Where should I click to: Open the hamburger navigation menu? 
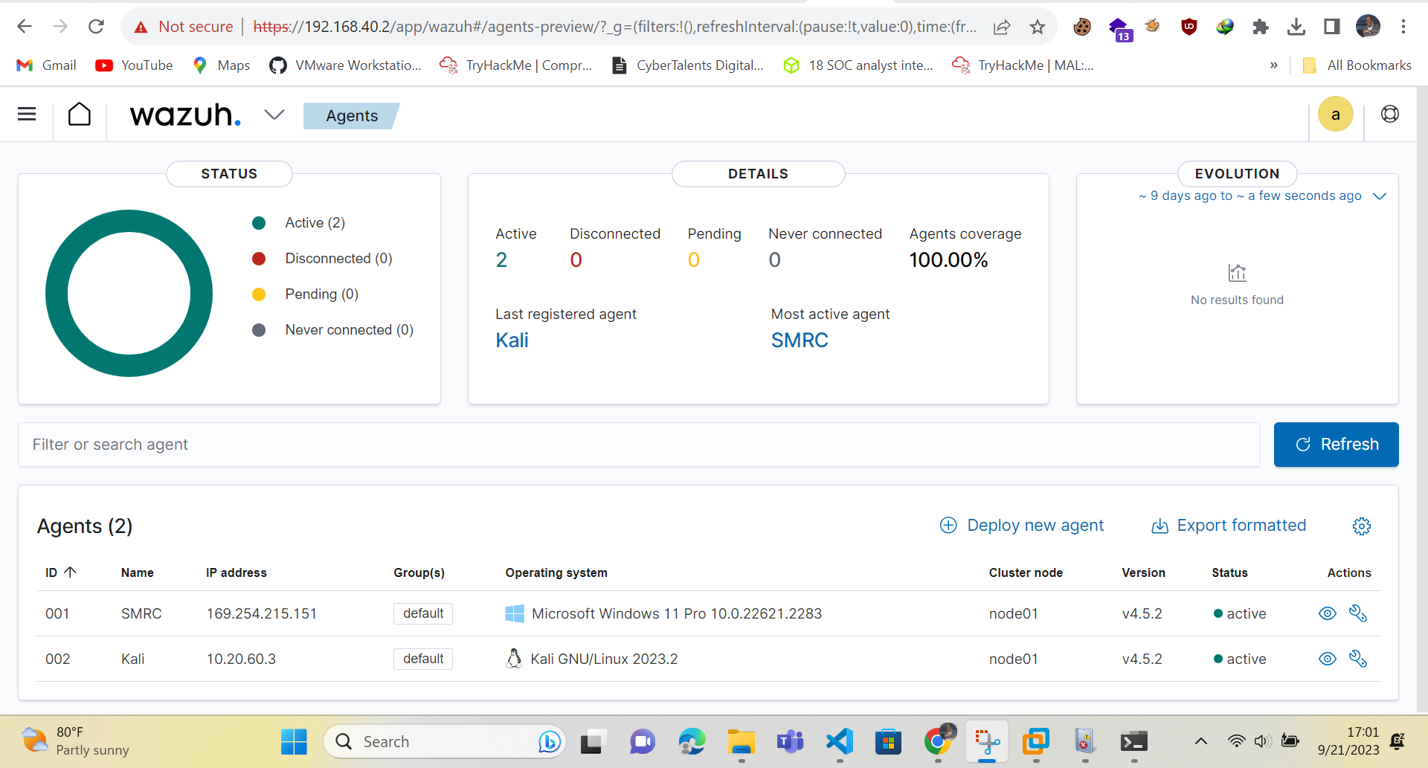(27, 114)
